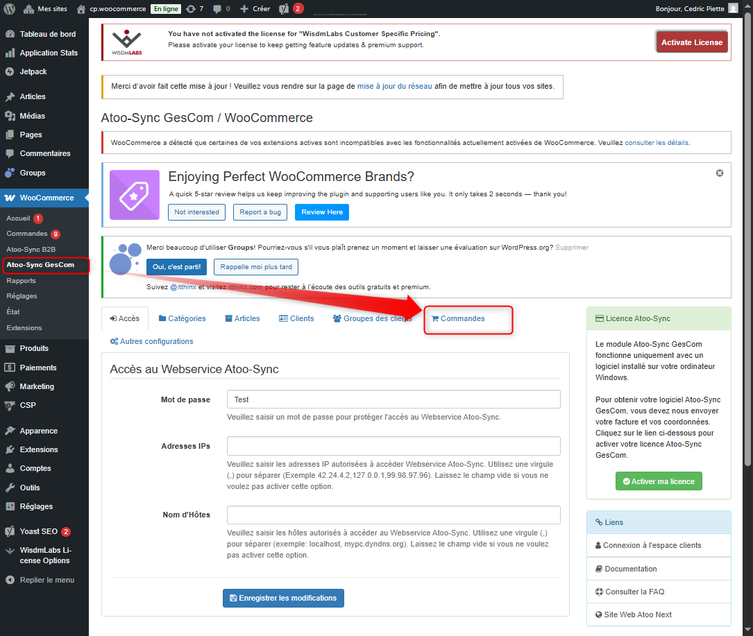
Task: Open WooCommerce Accueil submenu
Action: click(x=18, y=218)
